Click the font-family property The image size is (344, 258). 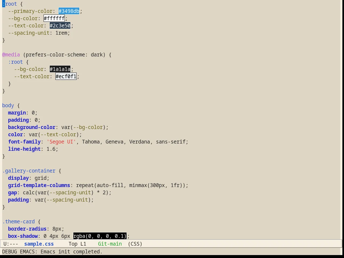pyautogui.click(x=24, y=142)
